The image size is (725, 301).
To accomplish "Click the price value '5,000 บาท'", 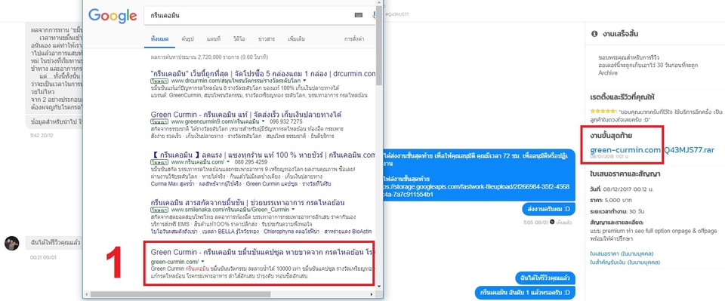I will point(619,201).
